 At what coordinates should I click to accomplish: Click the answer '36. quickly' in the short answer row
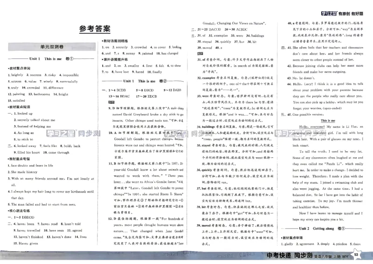point(223,42)
